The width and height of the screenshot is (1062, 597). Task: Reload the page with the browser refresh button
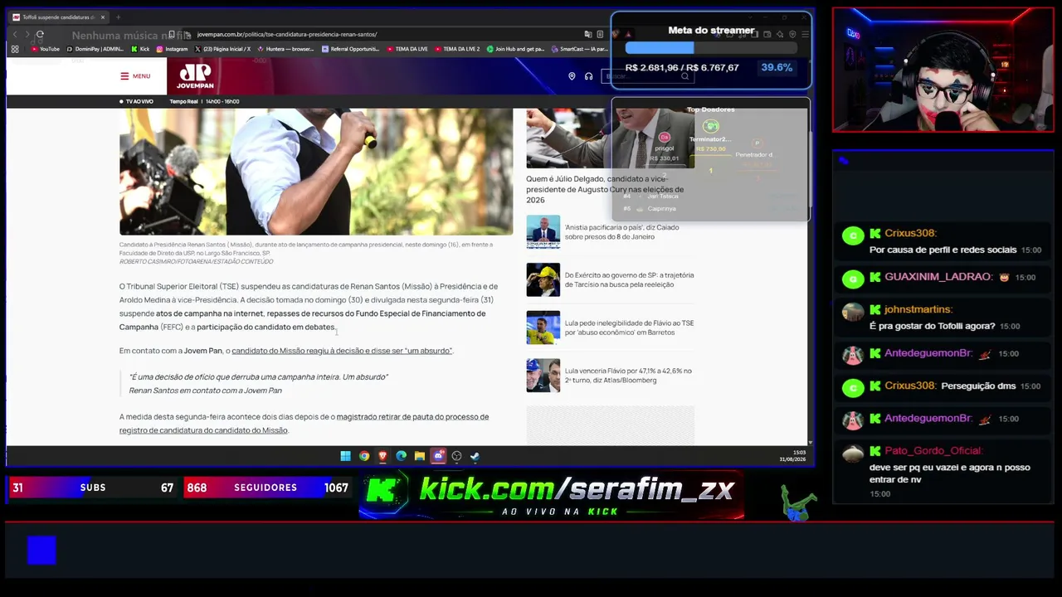tap(40, 35)
